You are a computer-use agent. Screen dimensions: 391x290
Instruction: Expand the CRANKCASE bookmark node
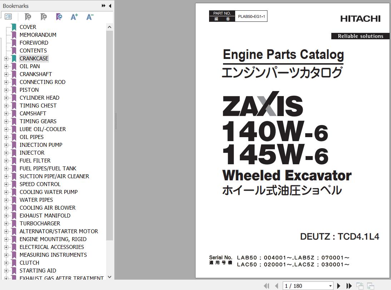tap(6, 59)
